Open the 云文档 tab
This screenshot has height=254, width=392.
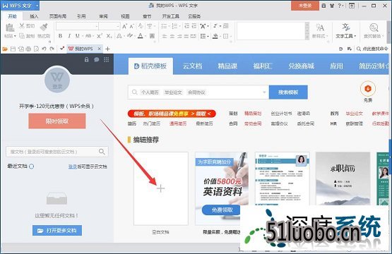(192, 66)
